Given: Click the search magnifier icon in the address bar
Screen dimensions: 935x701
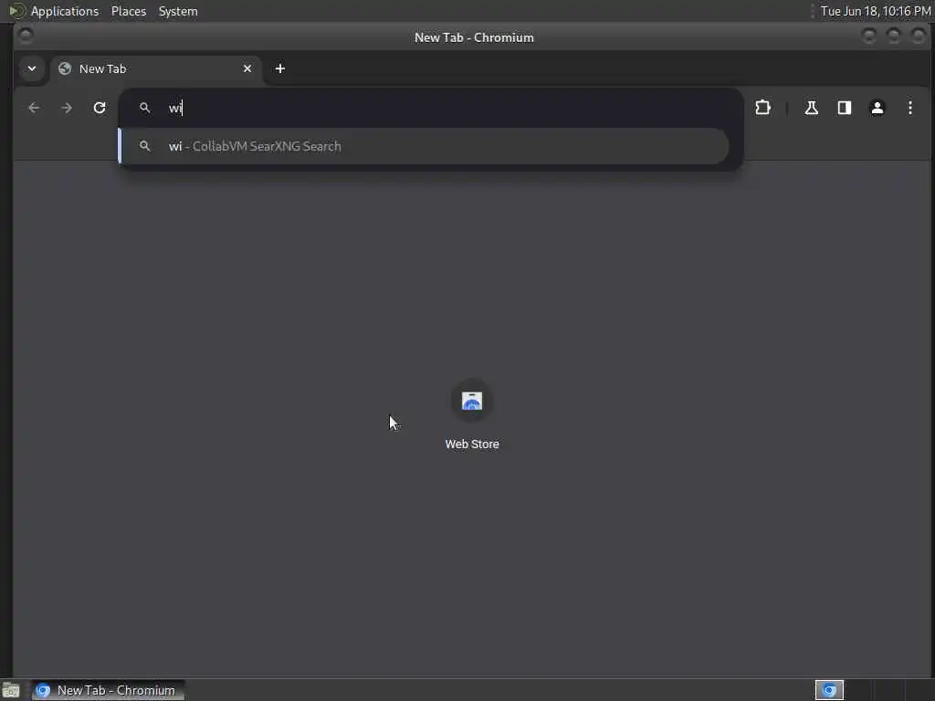Looking at the screenshot, I should [144, 108].
